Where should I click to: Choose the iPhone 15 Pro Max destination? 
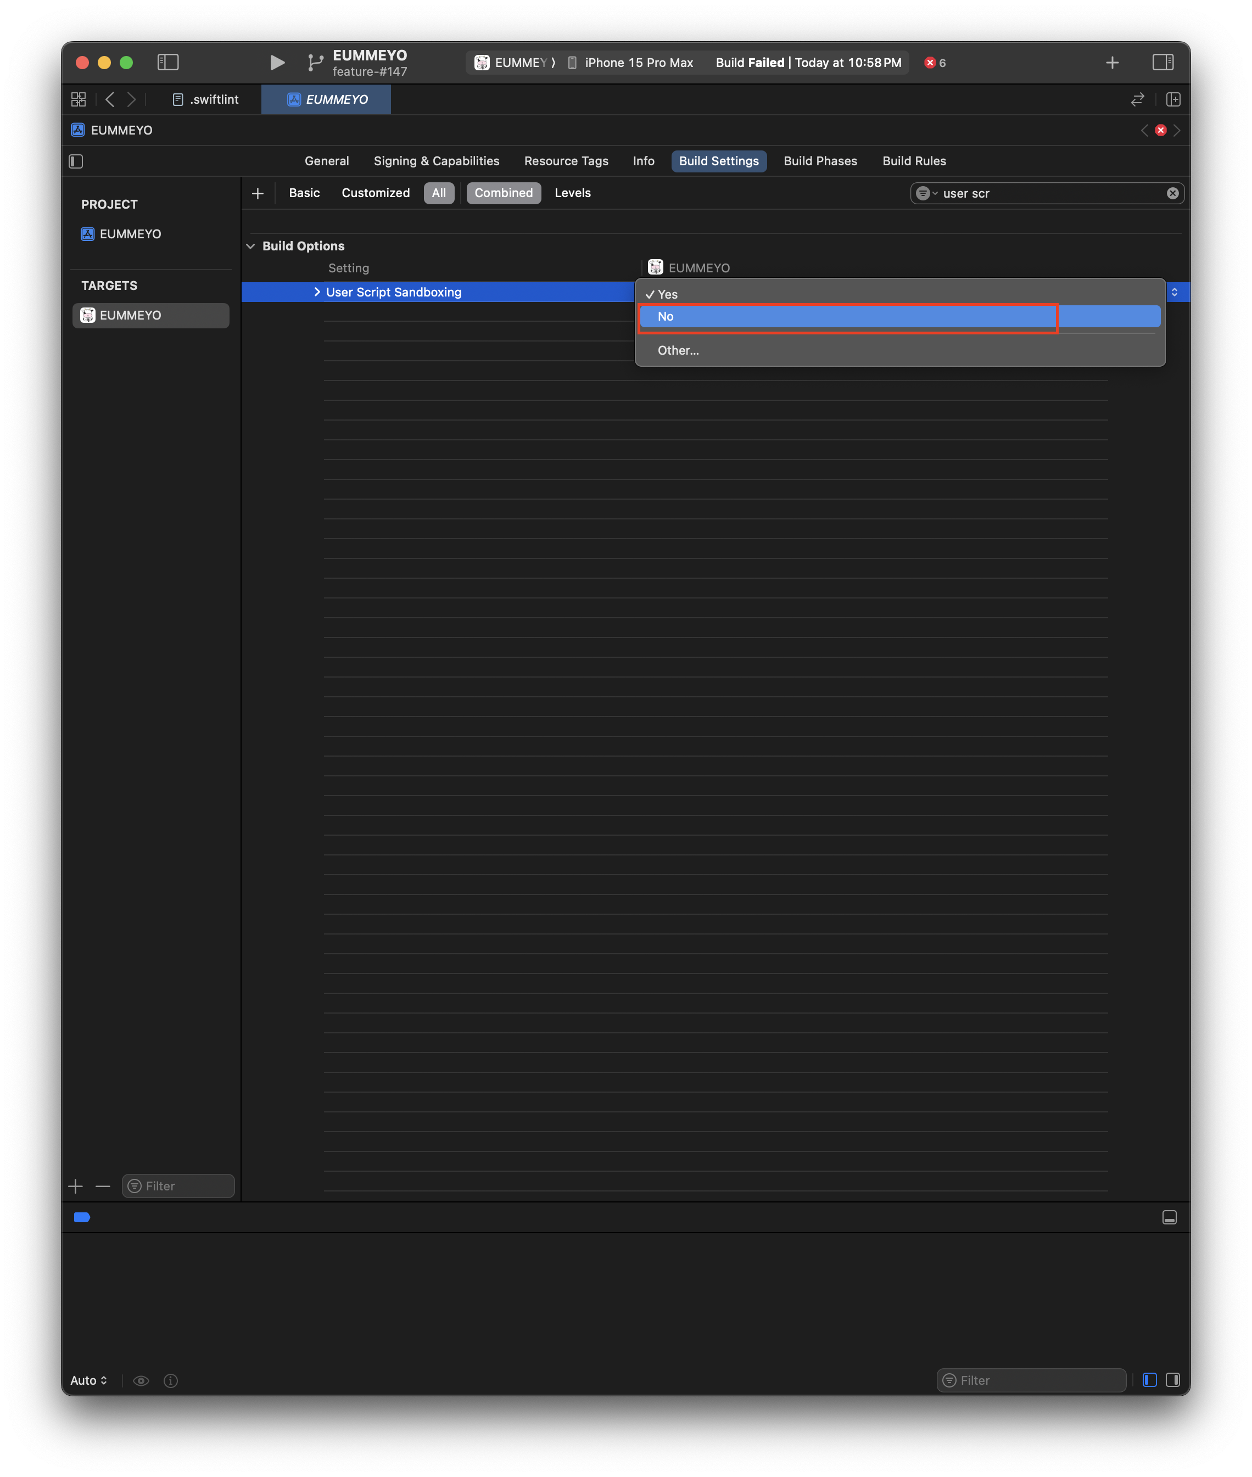point(631,63)
